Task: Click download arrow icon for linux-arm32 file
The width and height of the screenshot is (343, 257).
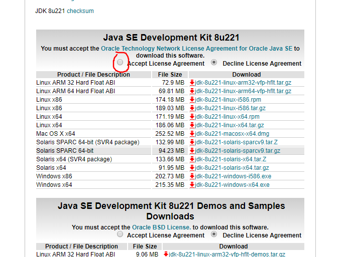Action: coord(192,83)
